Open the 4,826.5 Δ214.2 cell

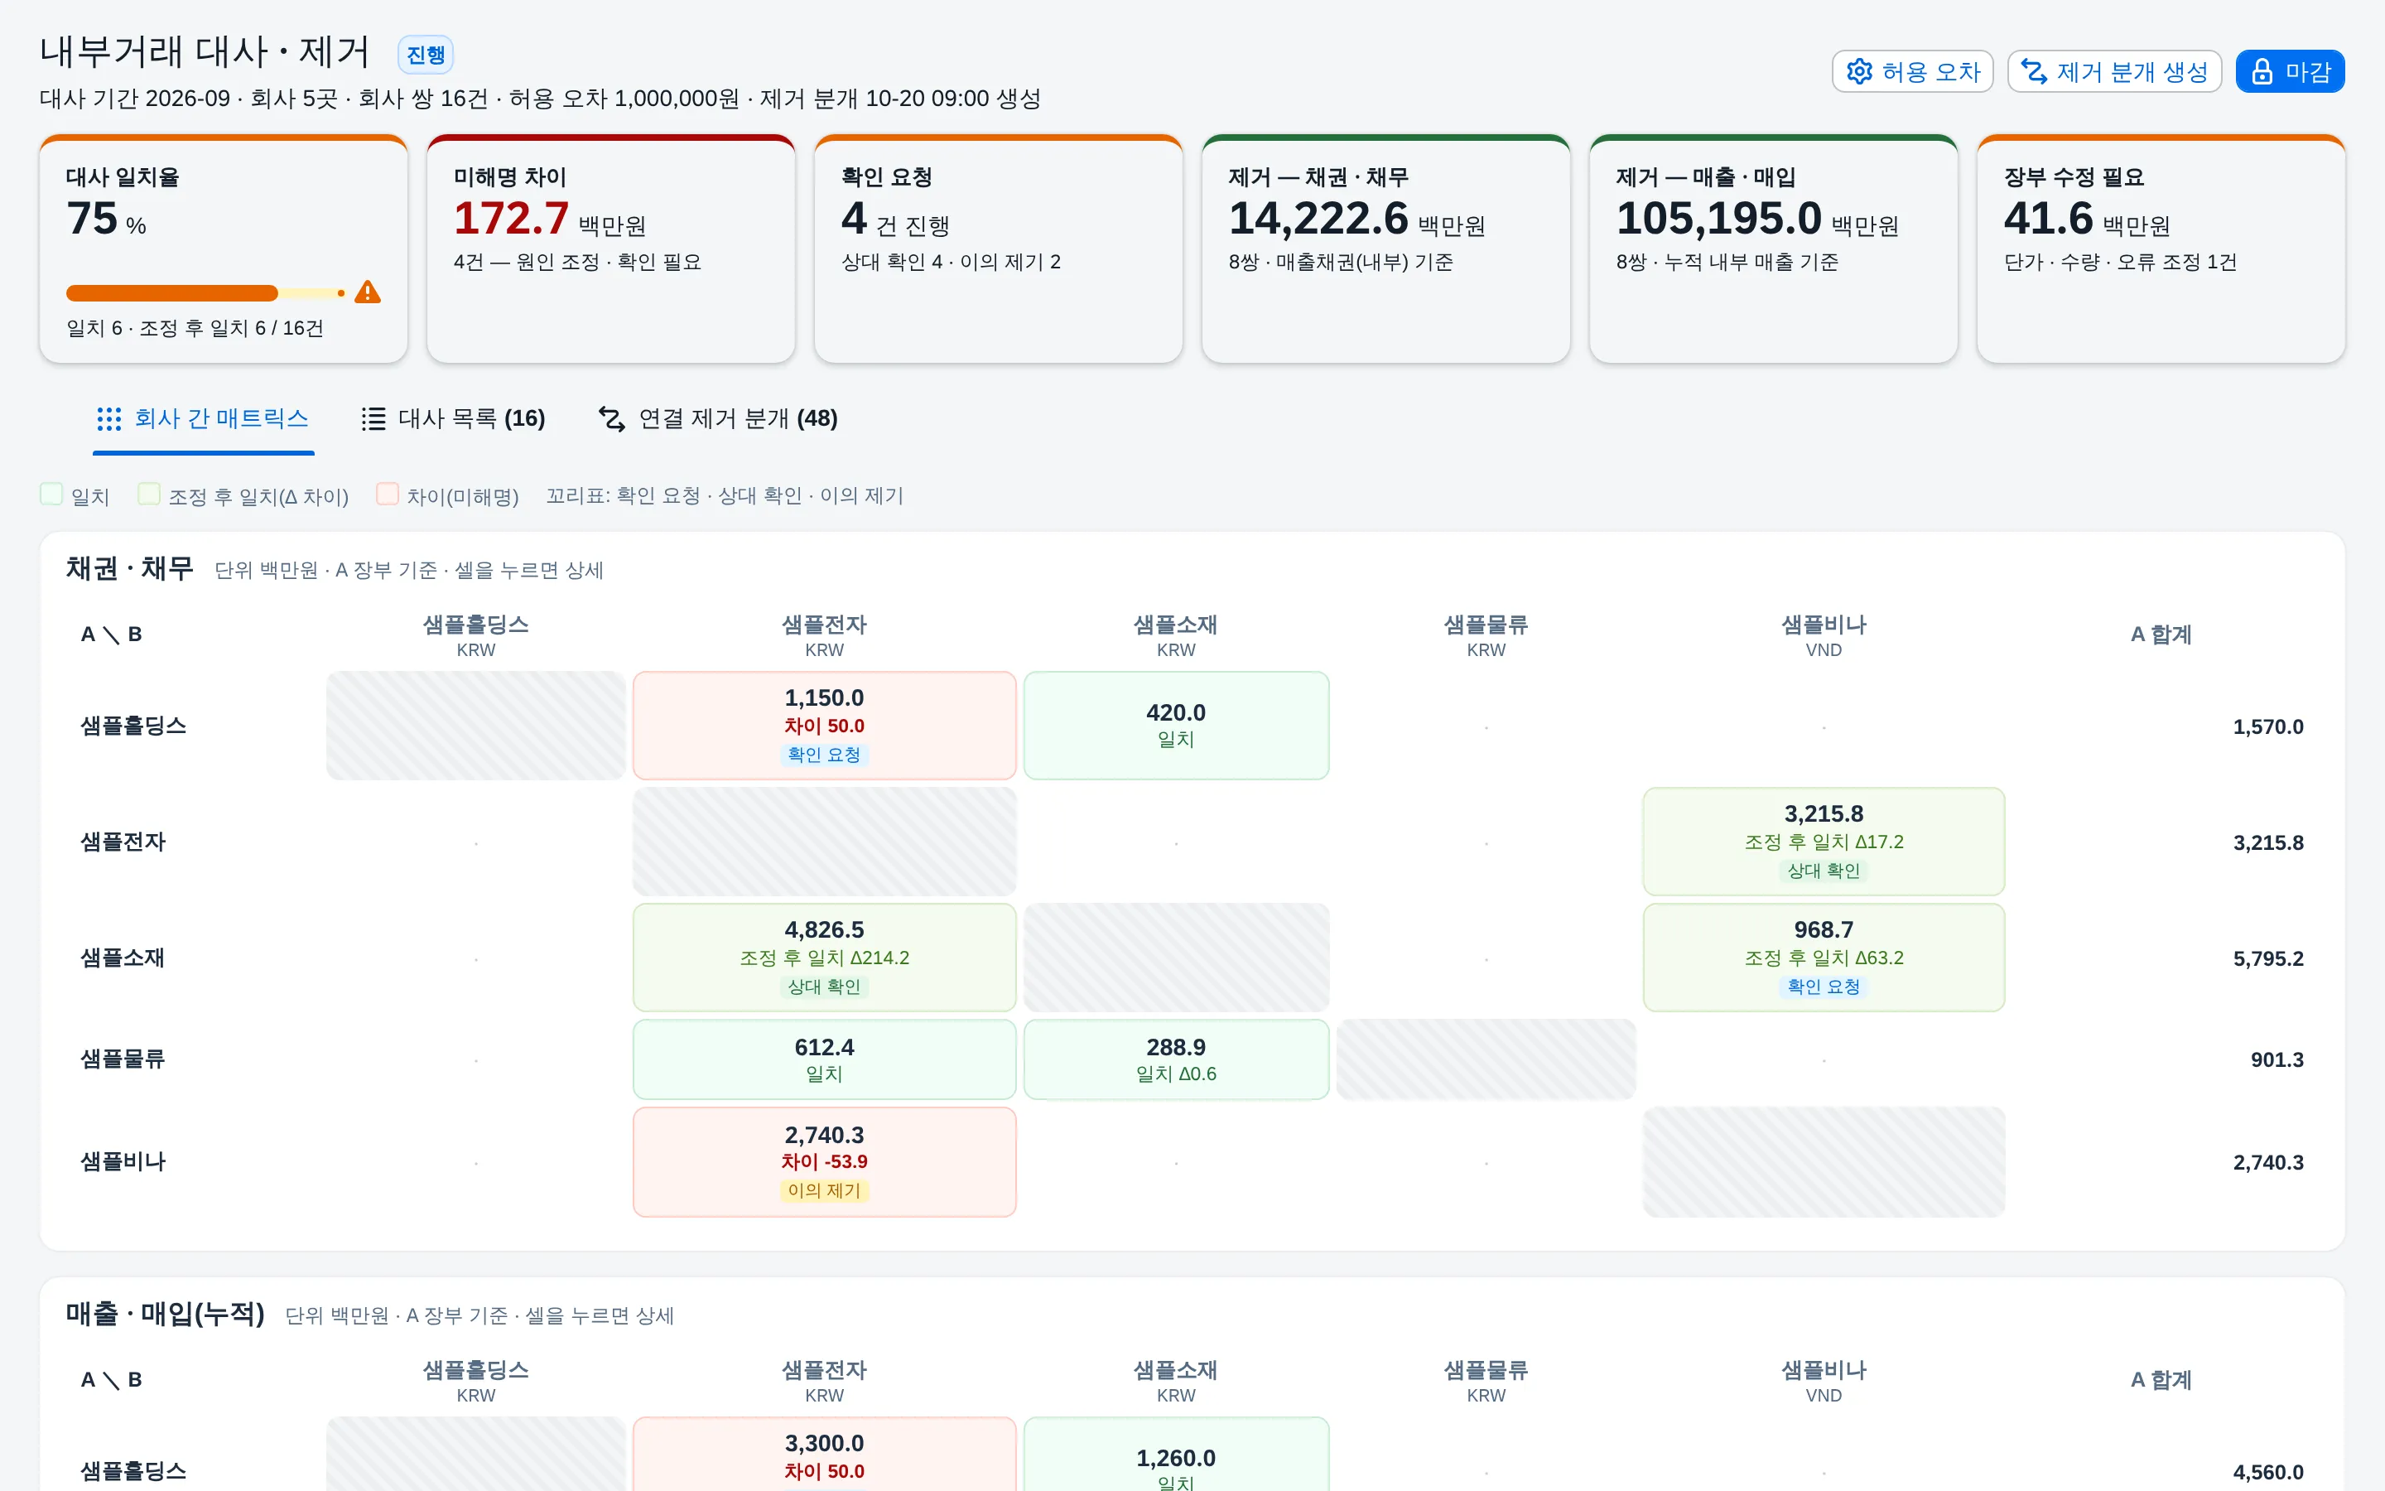coord(824,958)
